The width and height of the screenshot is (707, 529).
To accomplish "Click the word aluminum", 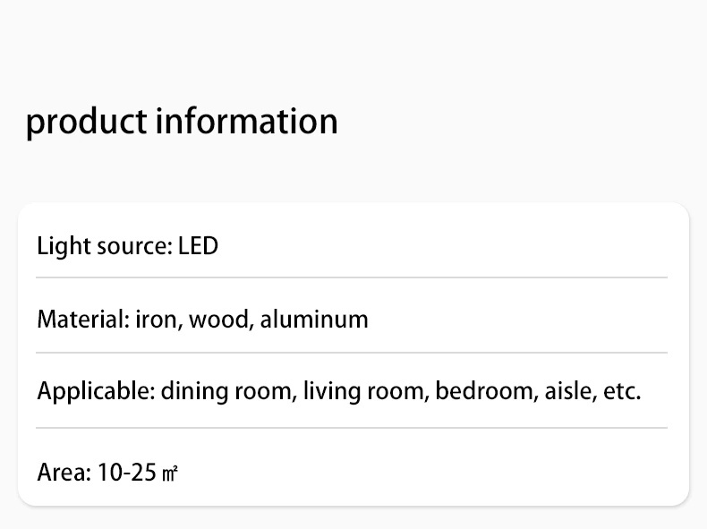I will [314, 320].
